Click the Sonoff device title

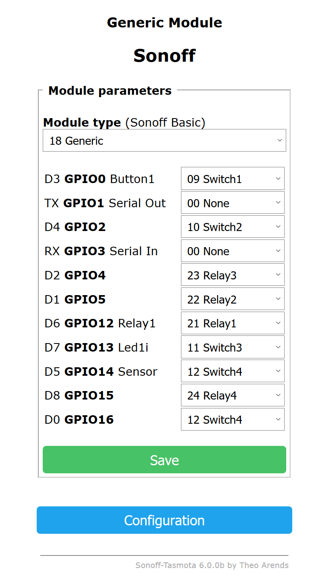tap(164, 56)
